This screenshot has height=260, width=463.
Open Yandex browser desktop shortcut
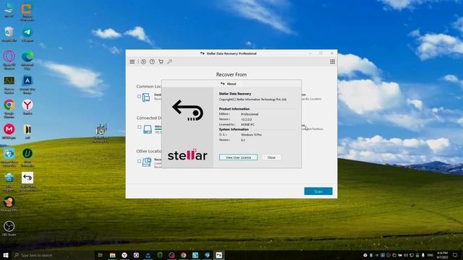click(27, 108)
